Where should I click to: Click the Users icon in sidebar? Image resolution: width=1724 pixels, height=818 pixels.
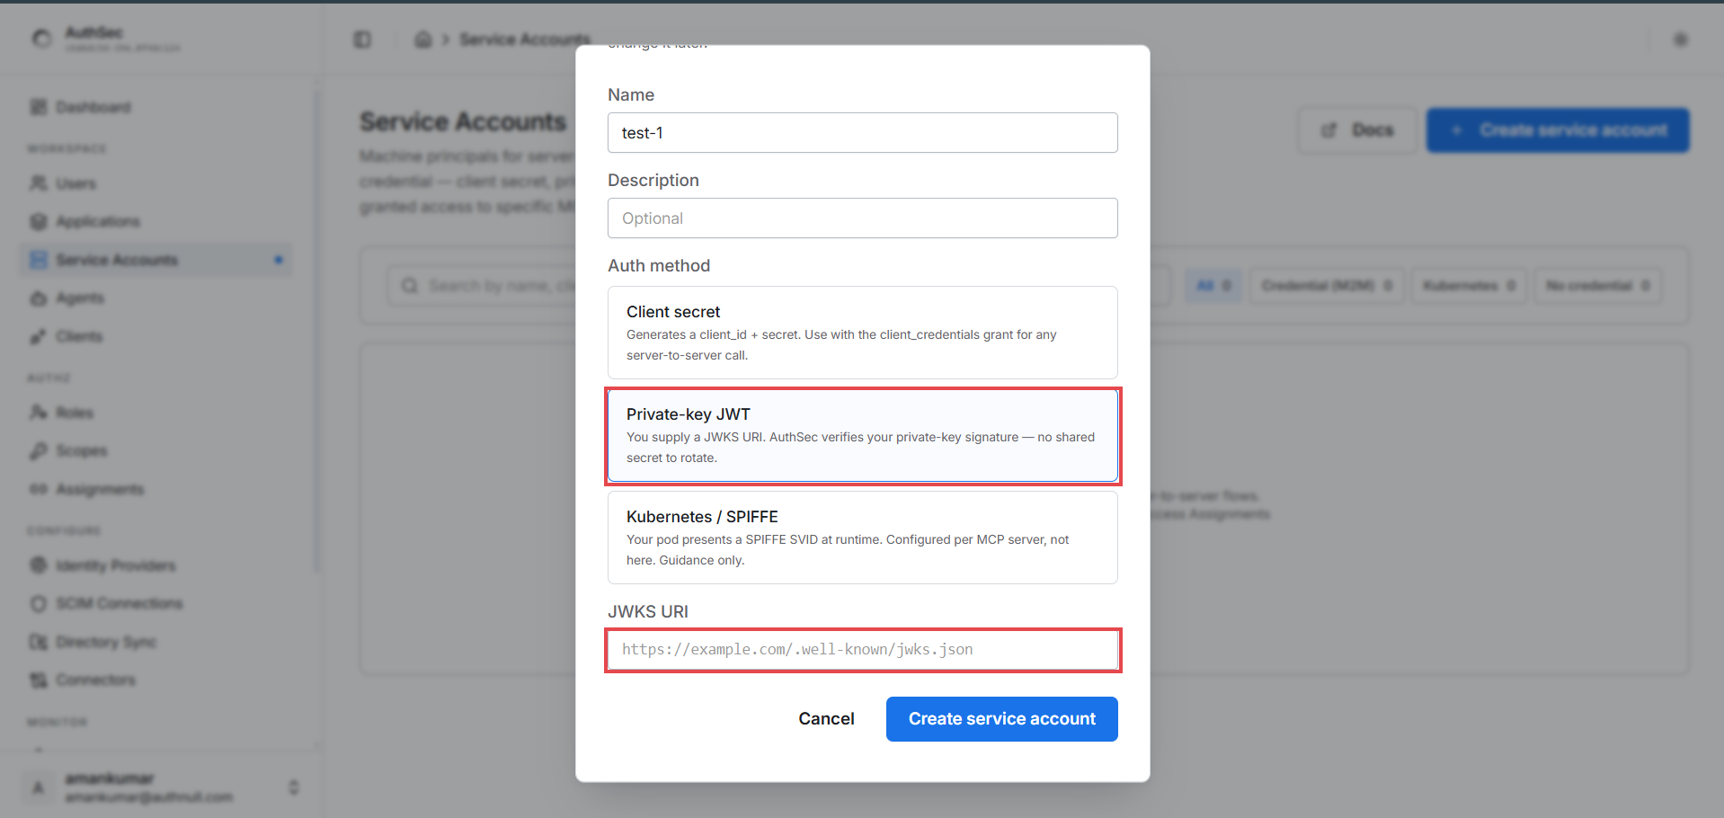tap(39, 183)
